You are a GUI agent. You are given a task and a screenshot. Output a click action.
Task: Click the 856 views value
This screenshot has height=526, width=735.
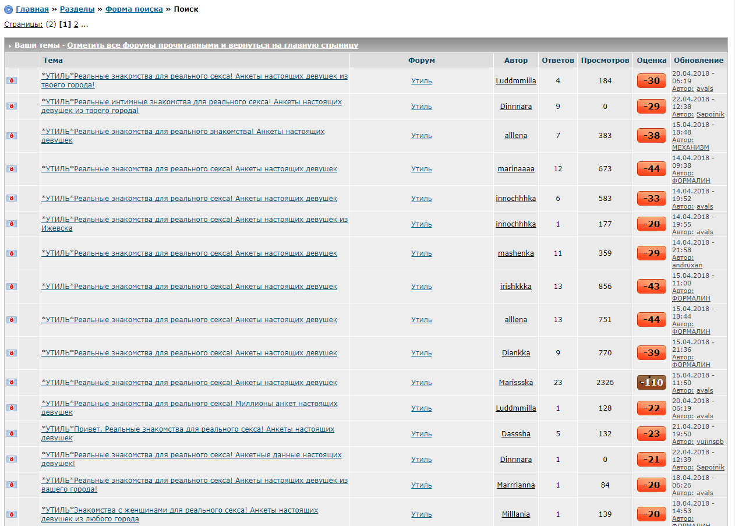(605, 287)
